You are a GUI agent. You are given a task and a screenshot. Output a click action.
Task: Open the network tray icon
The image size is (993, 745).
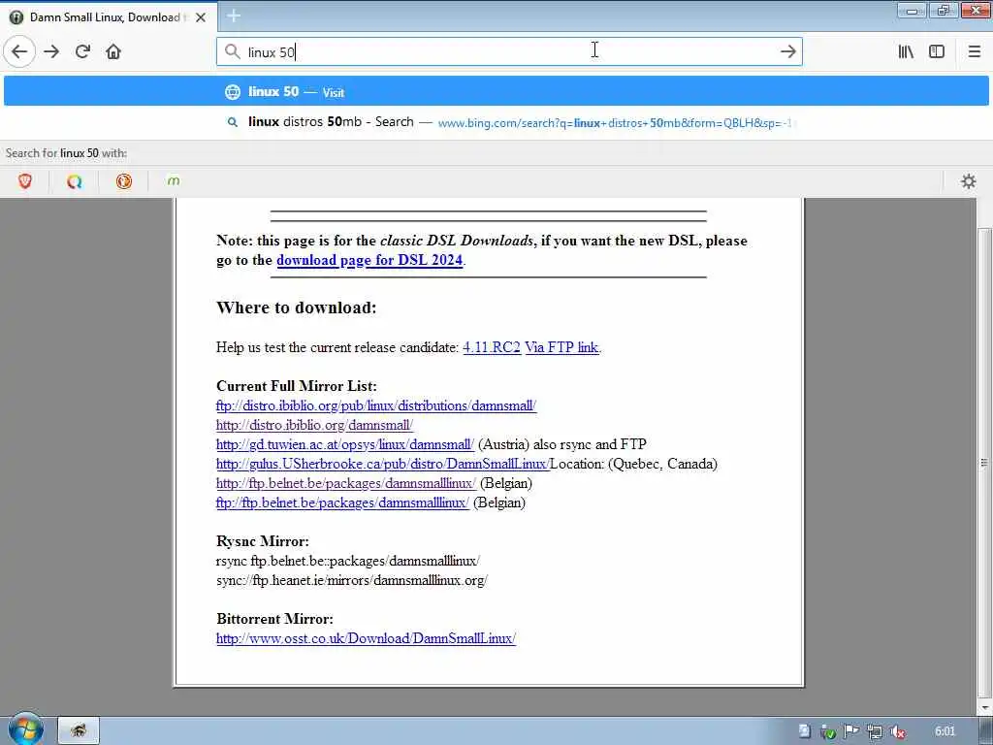point(875,731)
